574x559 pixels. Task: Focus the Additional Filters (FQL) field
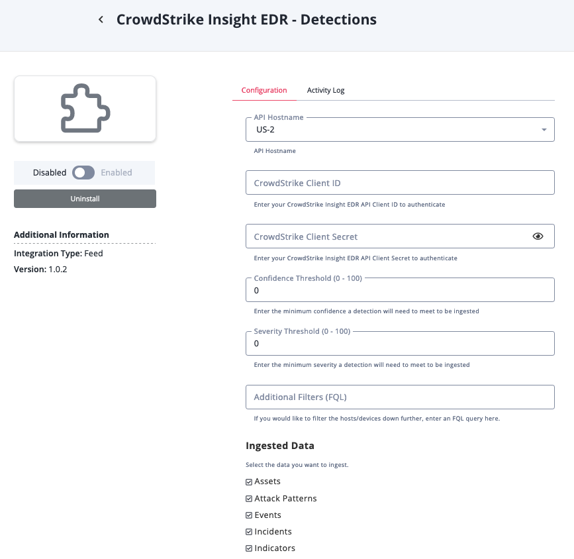click(x=400, y=397)
